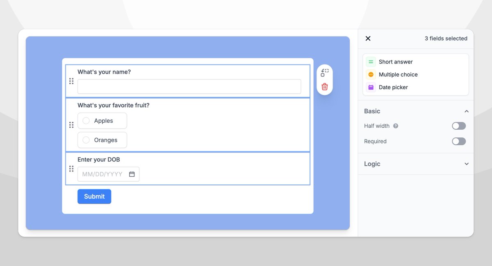This screenshot has width=492, height=266.
Task: Select Date picker in the fields list
Action: (x=393, y=87)
